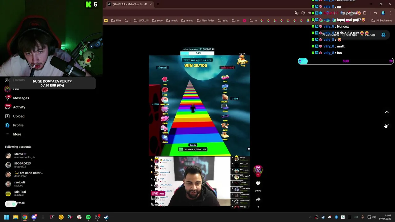
Task: Open the sobo bookmarks folder
Action: (157, 21)
